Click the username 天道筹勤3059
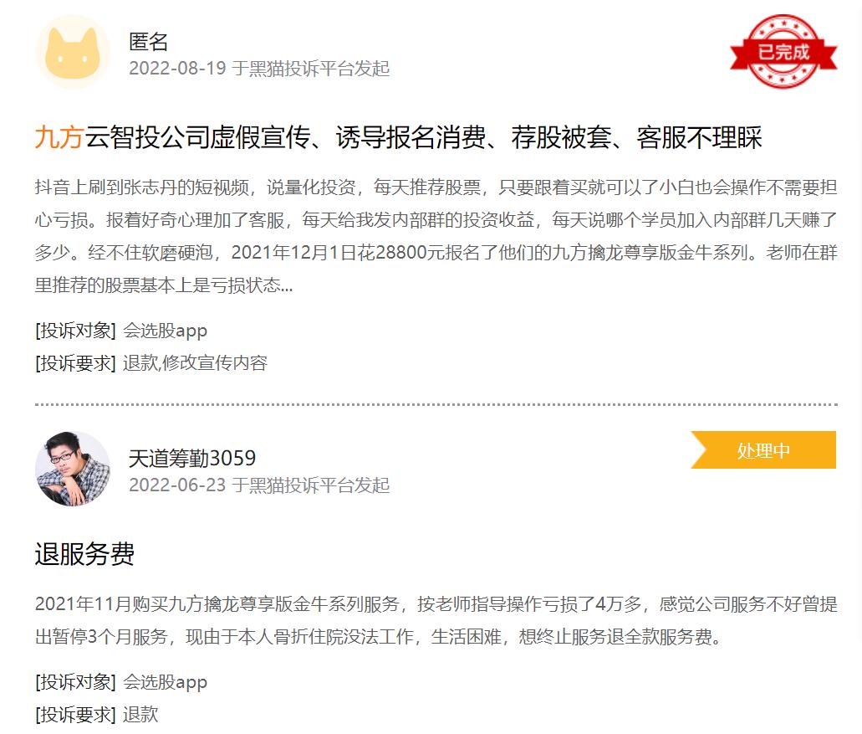 click(192, 458)
